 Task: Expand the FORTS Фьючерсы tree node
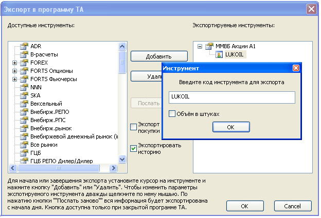(x=14, y=79)
